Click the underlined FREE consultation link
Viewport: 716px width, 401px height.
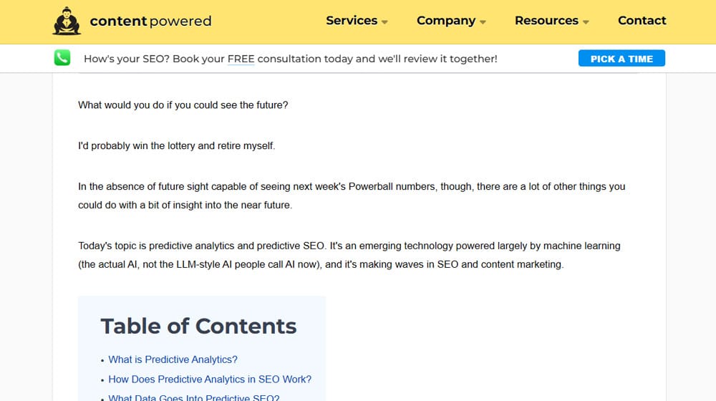(241, 59)
